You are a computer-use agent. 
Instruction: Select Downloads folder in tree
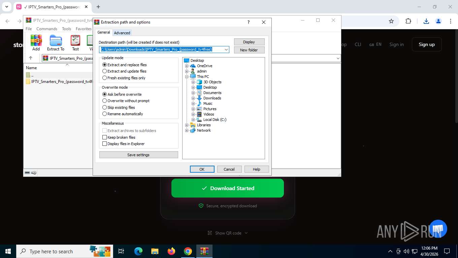pos(212,98)
